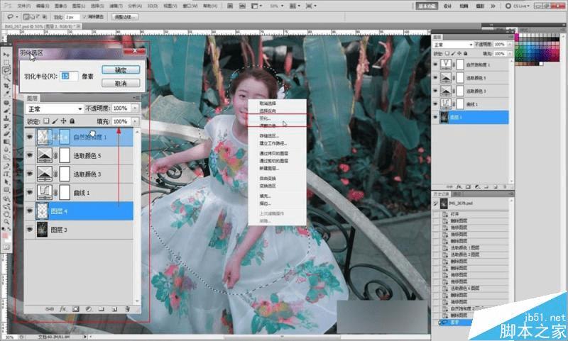Open the 滤镜(T) menu
Screen dimensions: 568x341
tap(116, 6)
